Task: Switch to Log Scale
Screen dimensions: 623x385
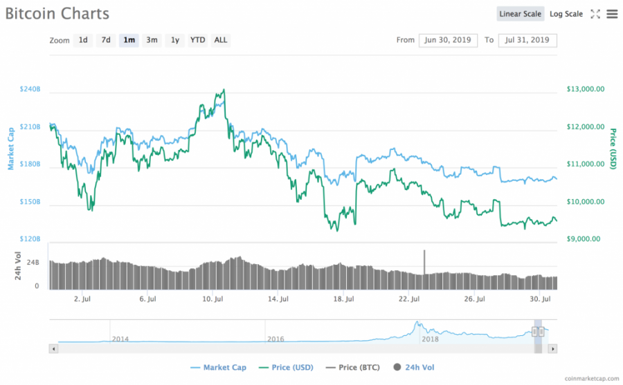Action: (566, 14)
